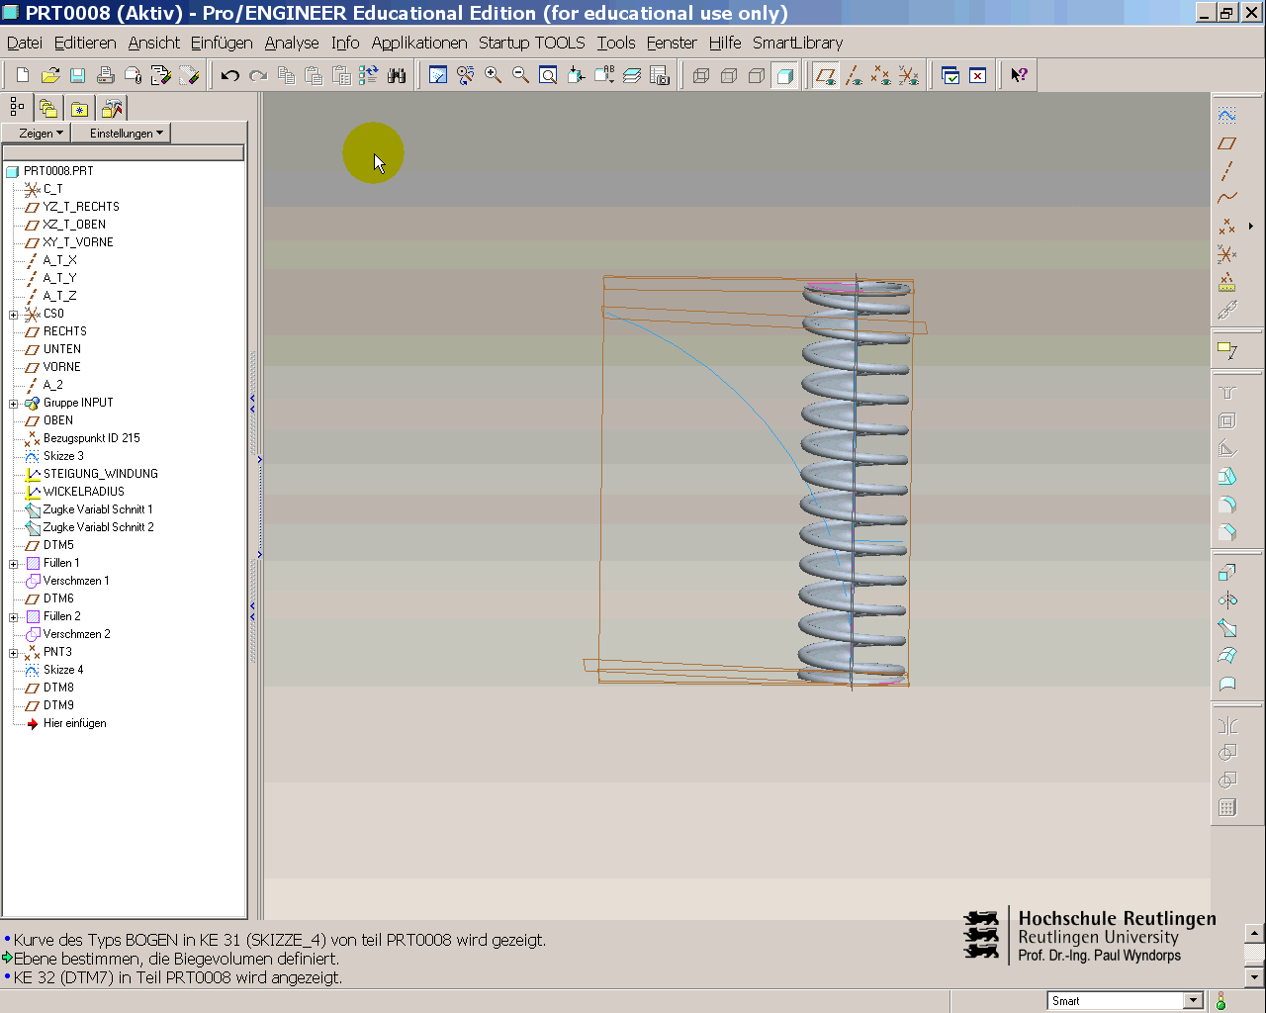Select Zugke Variabl Schnitt 1 in tree
The image size is (1266, 1013).
click(x=98, y=509)
